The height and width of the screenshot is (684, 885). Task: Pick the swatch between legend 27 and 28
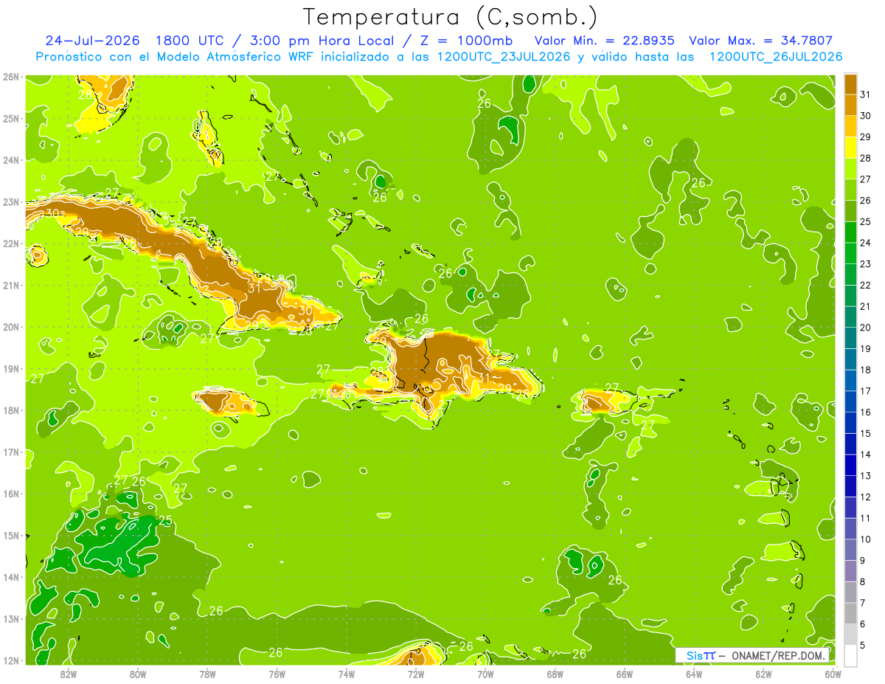[850, 168]
